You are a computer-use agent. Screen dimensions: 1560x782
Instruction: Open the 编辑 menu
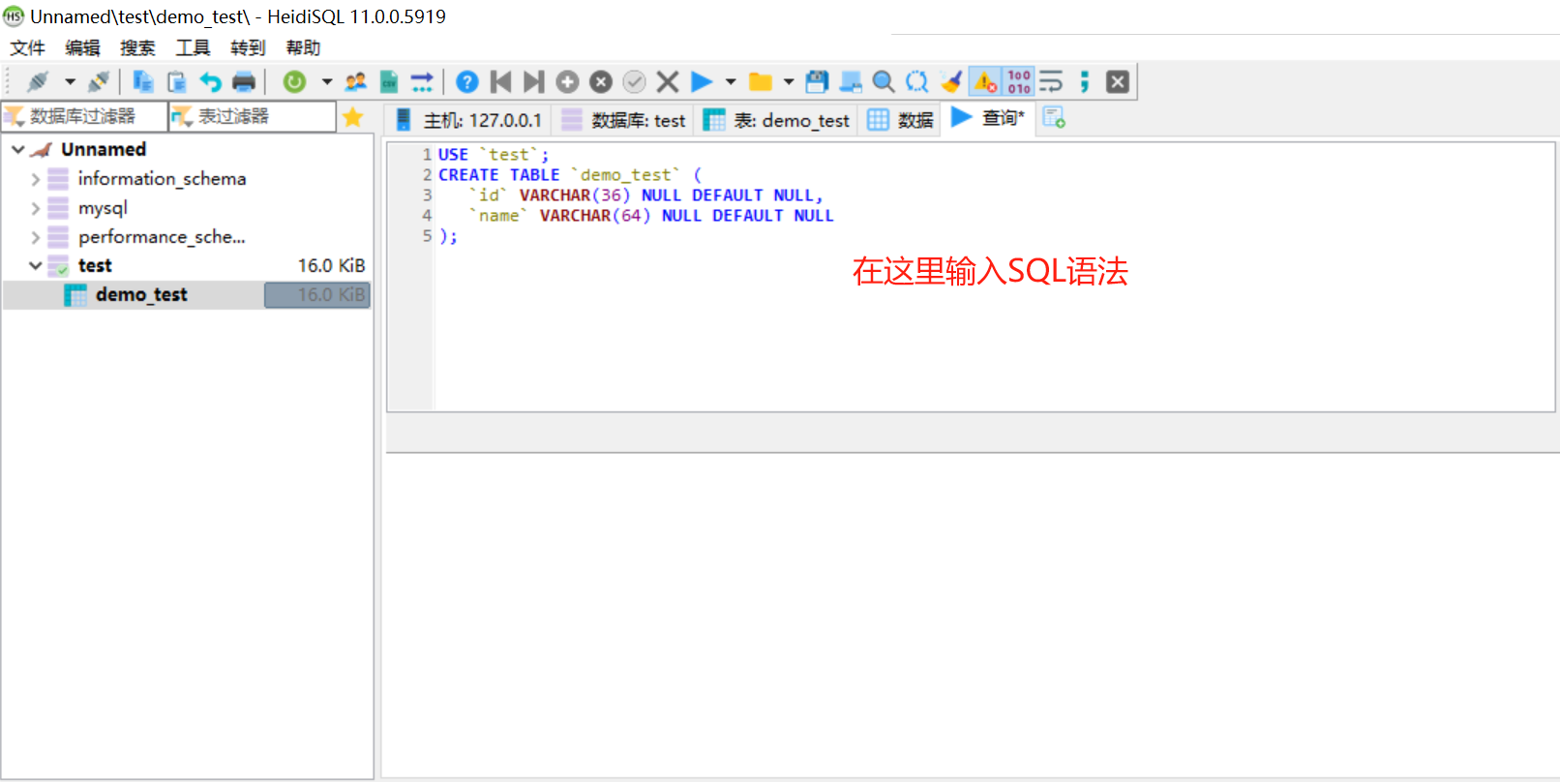(83, 47)
